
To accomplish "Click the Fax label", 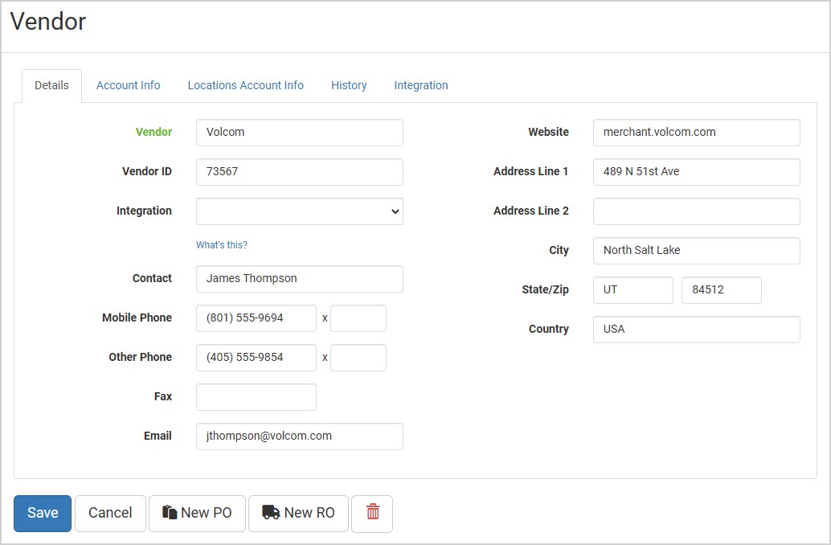I will pos(162,396).
